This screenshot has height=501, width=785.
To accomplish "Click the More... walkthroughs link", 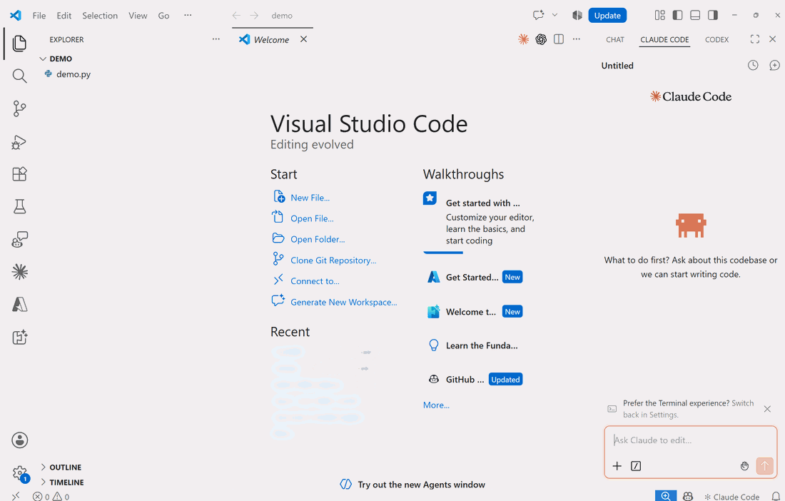I will coord(436,405).
